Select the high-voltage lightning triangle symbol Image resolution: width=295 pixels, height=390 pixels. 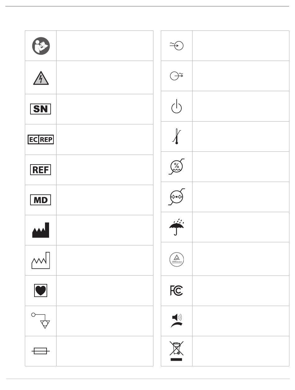[41, 78]
